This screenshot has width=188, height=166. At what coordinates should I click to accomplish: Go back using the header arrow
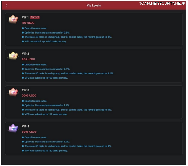tap(6, 6)
